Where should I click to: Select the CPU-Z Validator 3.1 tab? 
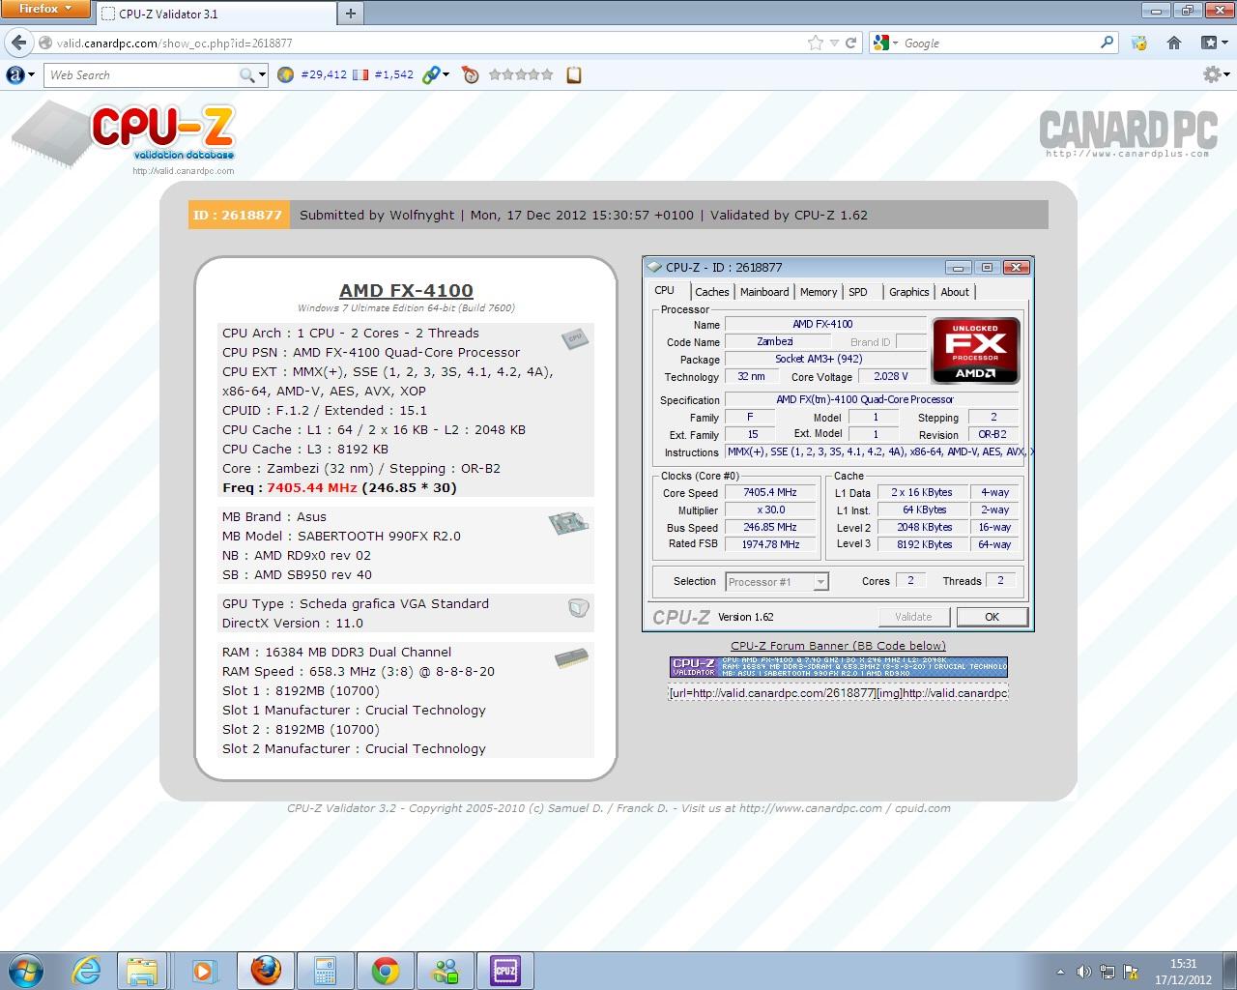[215, 14]
